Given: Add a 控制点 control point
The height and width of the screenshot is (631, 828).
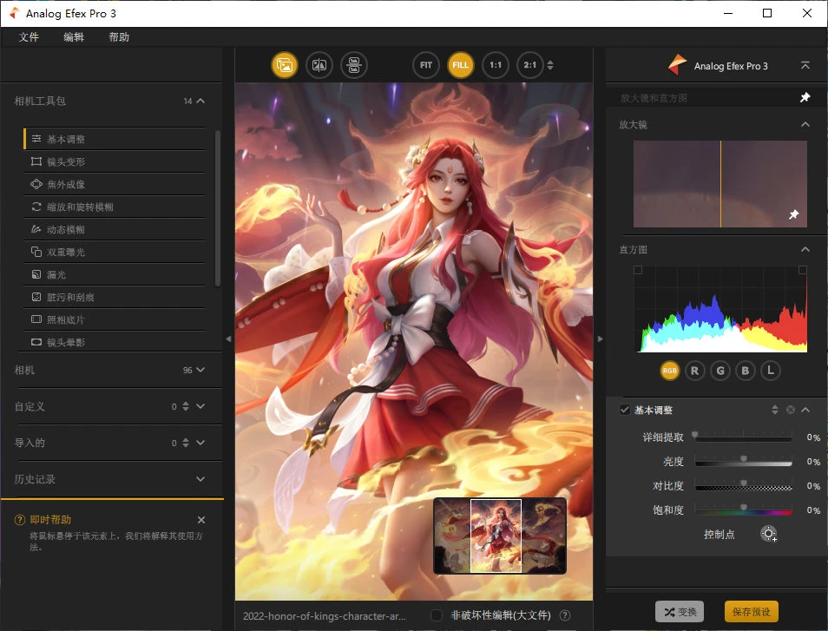Looking at the screenshot, I should (x=768, y=534).
